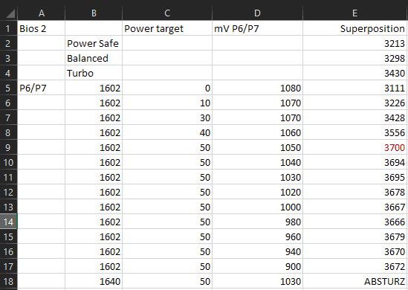Select column E header

coord(355,13)
